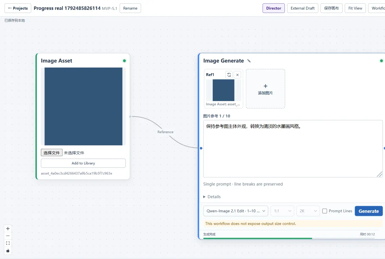Screen dimensions: 385x259
Task: Click the project title Progress real 1792485826114
Action: point(67,8)
